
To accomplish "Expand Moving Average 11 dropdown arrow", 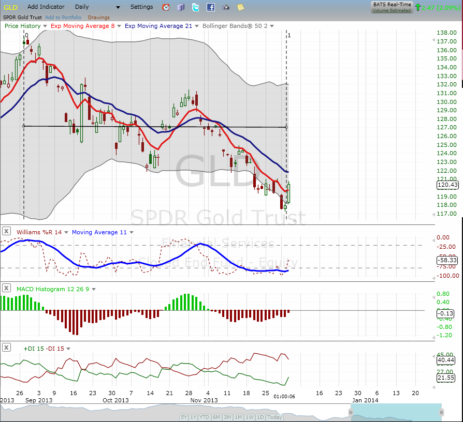I will pyautogui.click(x=132, y=232).
